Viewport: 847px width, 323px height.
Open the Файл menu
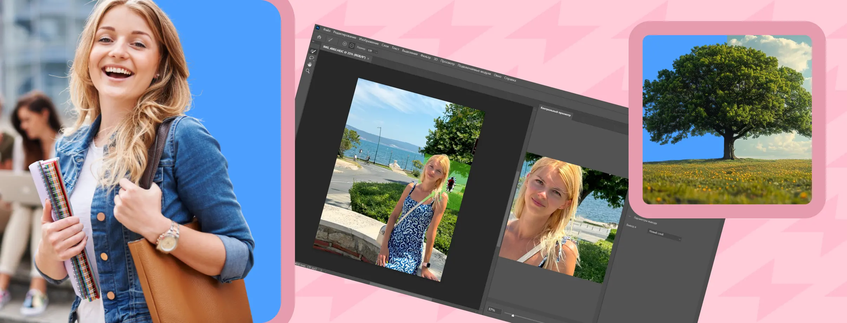[x=327, y=30]
